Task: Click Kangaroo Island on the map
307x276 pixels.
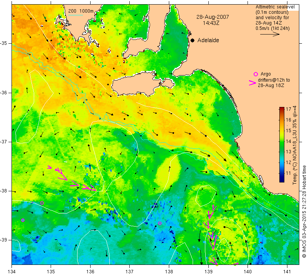Action: [x=137, y=84]
